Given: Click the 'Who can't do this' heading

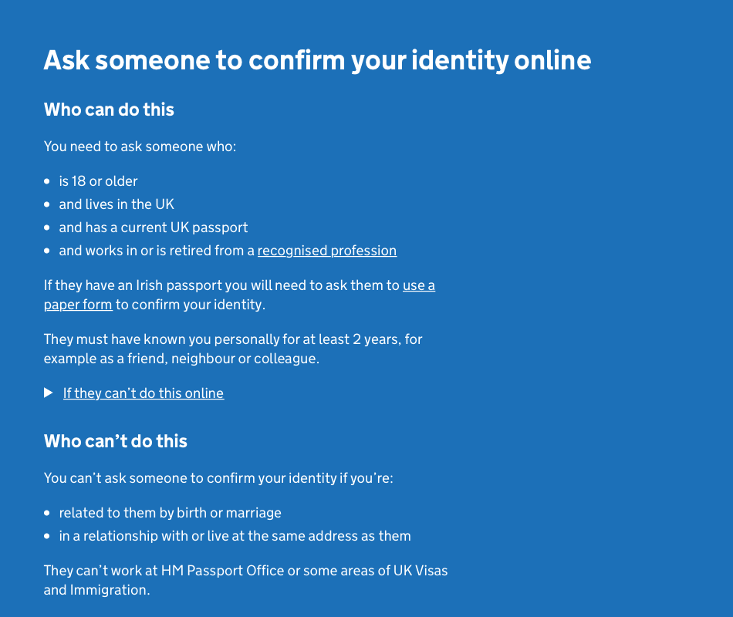Looking at the screenshot, I should tap(116, 441).
